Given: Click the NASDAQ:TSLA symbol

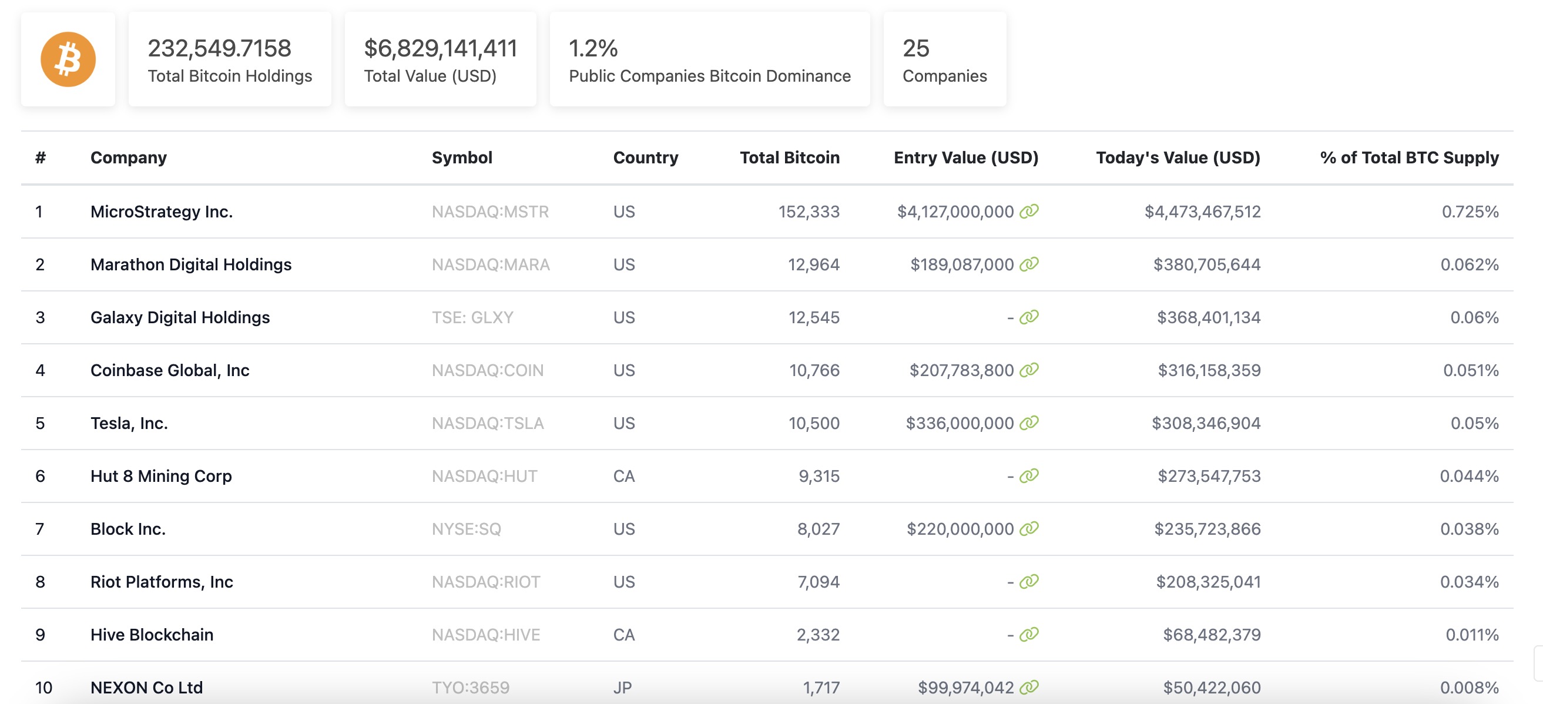Looking at the screenshot, I should click(488, 423).
